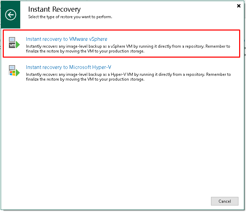Go back using the circled arrow icon

(11, 15)
